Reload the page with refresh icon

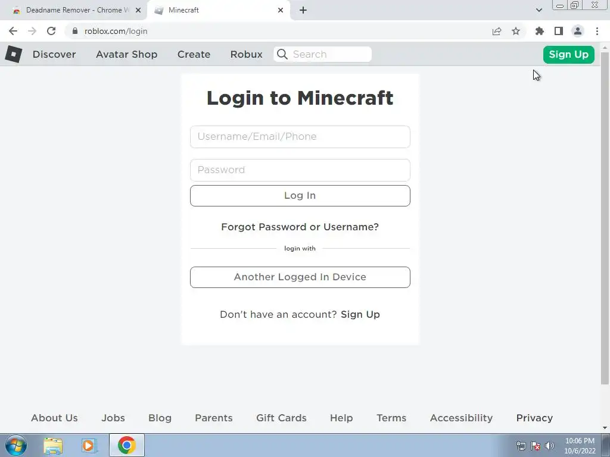[x=51, y=31]
